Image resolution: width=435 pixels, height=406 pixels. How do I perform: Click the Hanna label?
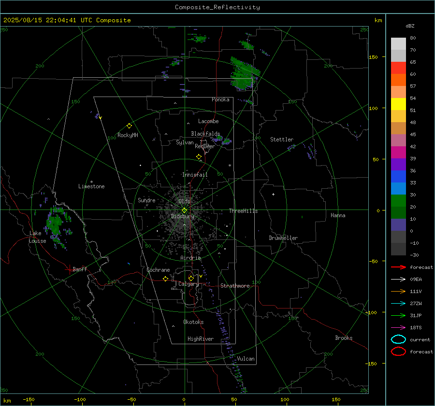[338, 215]
